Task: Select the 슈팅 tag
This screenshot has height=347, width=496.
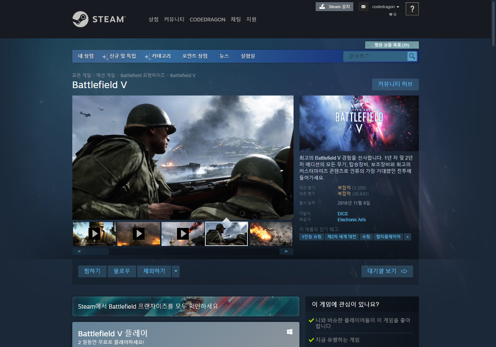Action: coord(366,237)
